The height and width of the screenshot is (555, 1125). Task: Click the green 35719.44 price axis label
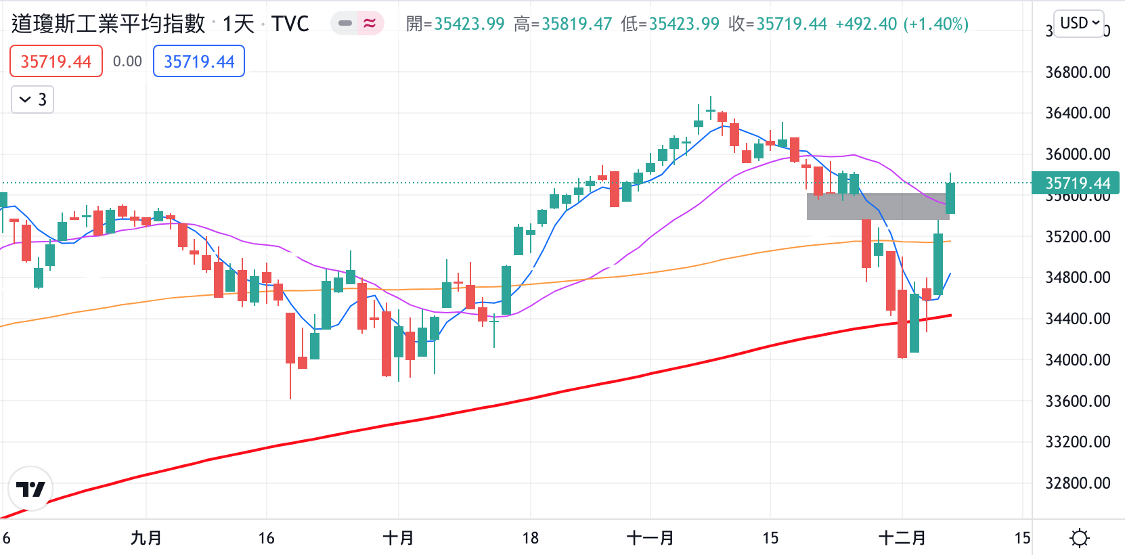click(1076, 183)
